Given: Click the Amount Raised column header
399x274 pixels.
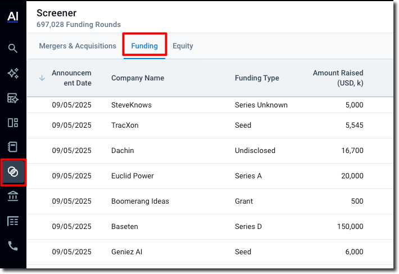Looking at the screenshot, I should (338, 78).
